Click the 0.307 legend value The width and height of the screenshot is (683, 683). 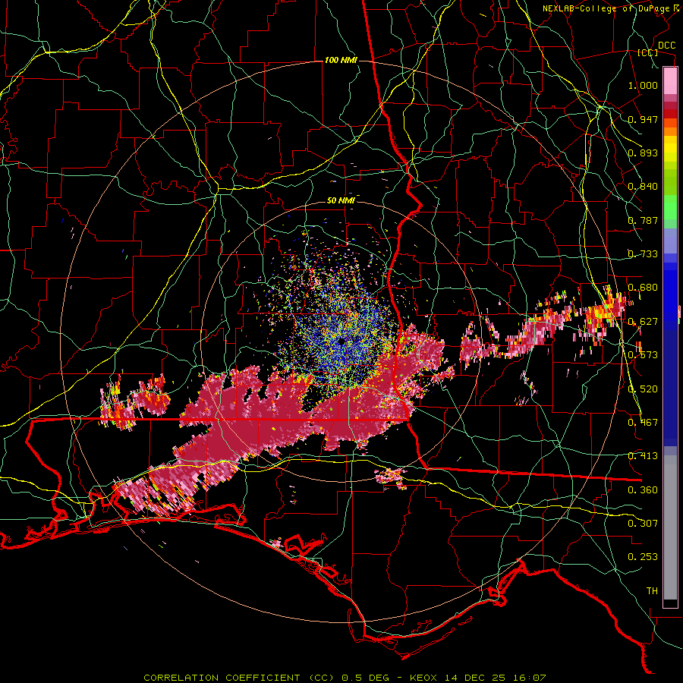643,524
